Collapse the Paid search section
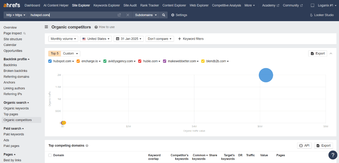The width and height of the screenshot is (339, 163). (x=14, y=129)
